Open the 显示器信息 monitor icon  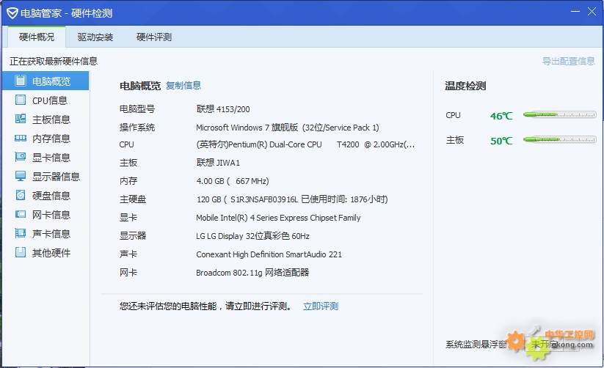pyautogui.click(x=21, y=176)
